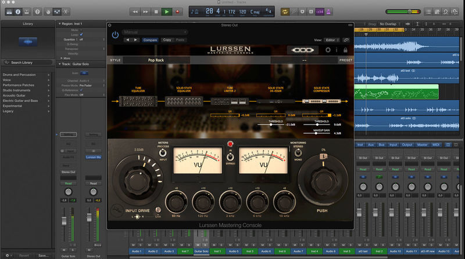
Task: Select the Output mixer filter tab
Action: click(x=407, y=145)
